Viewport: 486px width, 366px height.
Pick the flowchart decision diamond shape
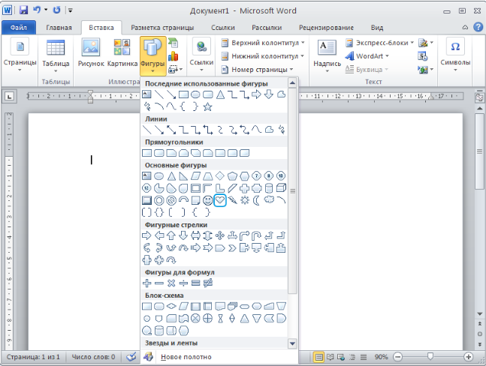[x=171, y=306]
